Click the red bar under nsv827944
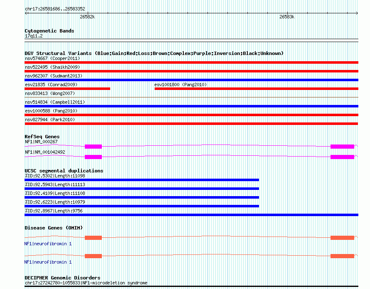This screenshot has width=370, height=289. (x=191, y=124)
